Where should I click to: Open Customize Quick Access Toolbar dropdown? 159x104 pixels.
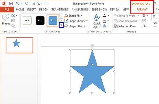(46, 4)
